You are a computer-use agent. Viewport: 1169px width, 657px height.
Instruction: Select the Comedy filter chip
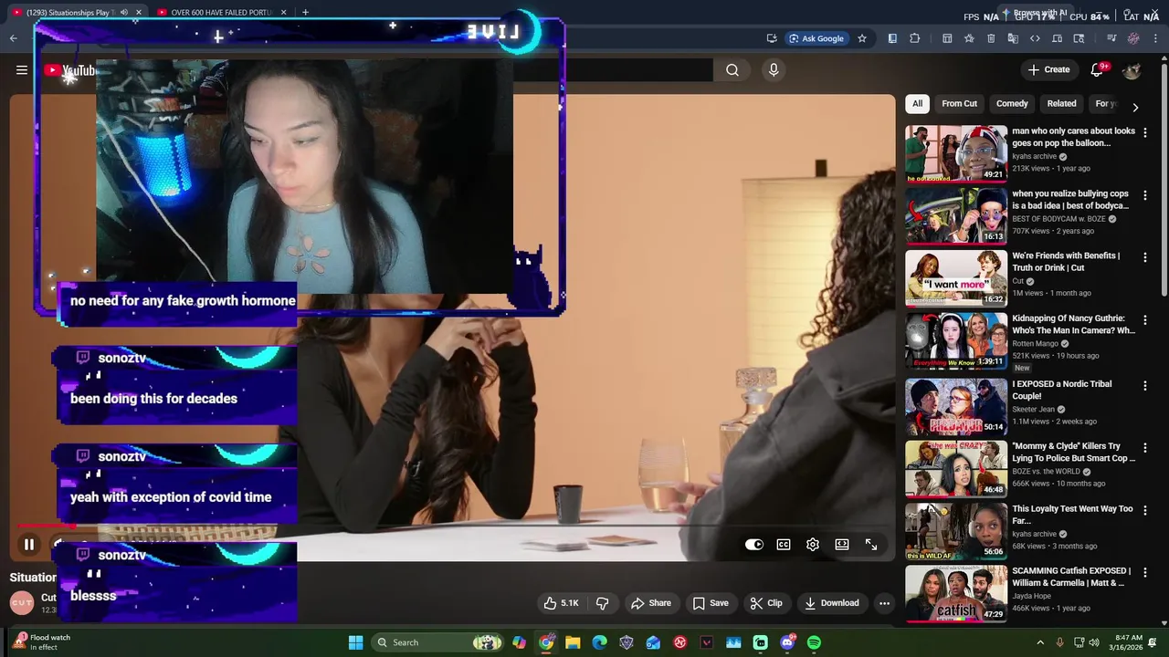pos(1012,104)
